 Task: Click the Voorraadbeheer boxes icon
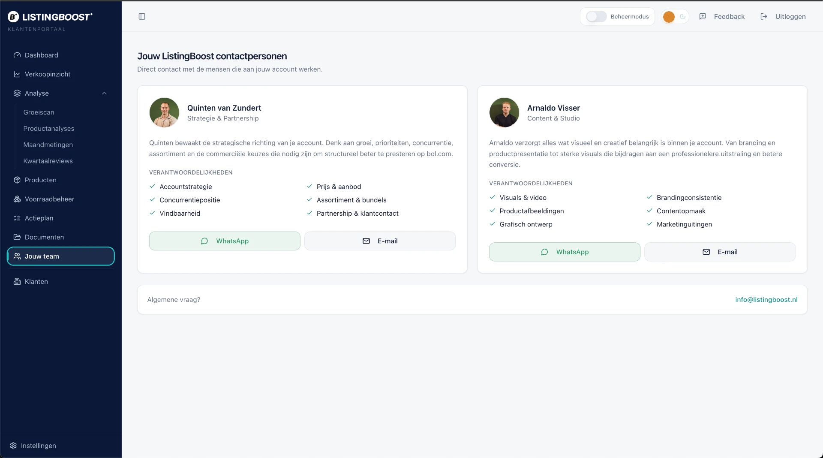(x=17, y=199)
